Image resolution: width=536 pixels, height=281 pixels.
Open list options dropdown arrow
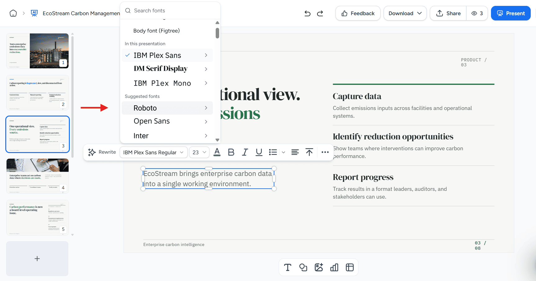[x=283, y=152]
